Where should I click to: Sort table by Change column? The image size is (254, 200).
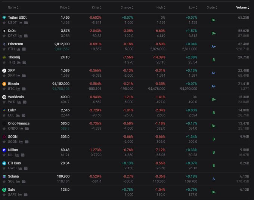tap(127, 7)
